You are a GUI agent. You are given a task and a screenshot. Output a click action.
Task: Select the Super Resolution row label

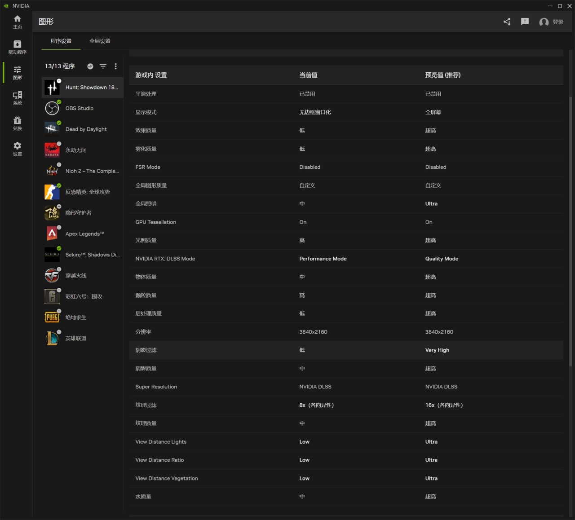(x=156, y=387)
